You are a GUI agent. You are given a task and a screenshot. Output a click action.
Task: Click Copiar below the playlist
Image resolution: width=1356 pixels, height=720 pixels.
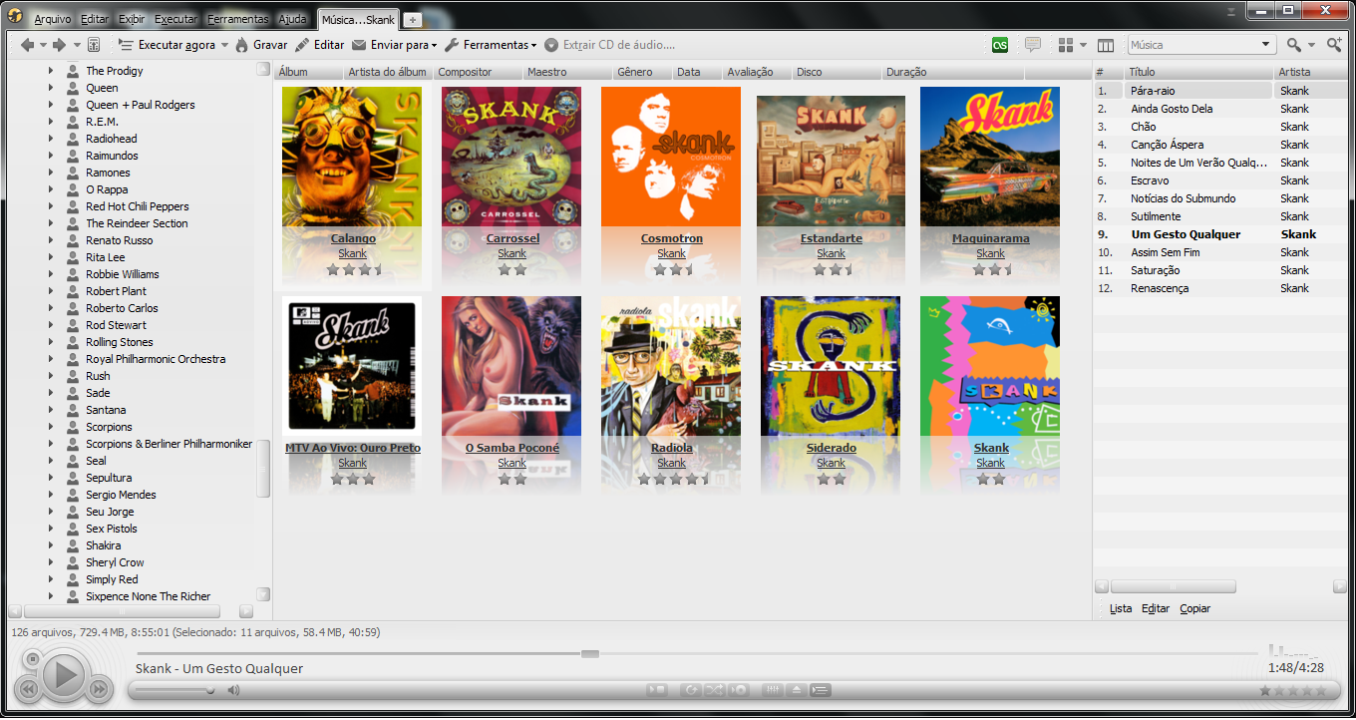[1194, 608]
